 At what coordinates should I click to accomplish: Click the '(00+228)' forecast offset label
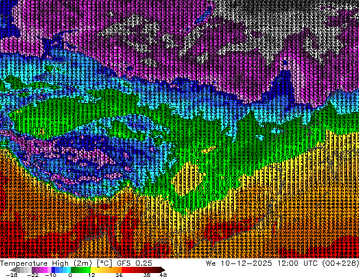pyautogui.click(x=340, y=263)
